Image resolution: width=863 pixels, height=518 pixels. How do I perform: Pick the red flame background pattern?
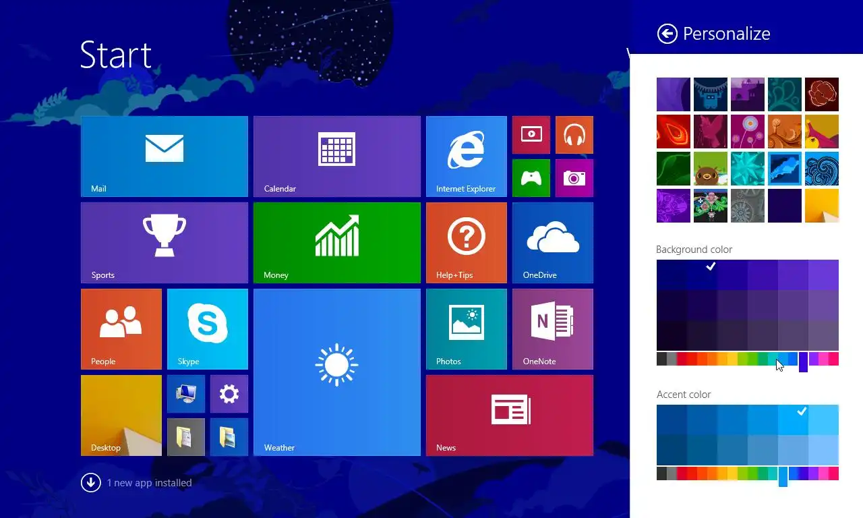pyautogui.click(x=674, y=132)
